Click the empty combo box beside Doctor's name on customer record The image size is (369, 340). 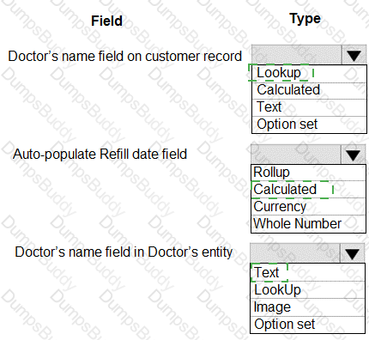pyautogui.click(x=297, y=55)
